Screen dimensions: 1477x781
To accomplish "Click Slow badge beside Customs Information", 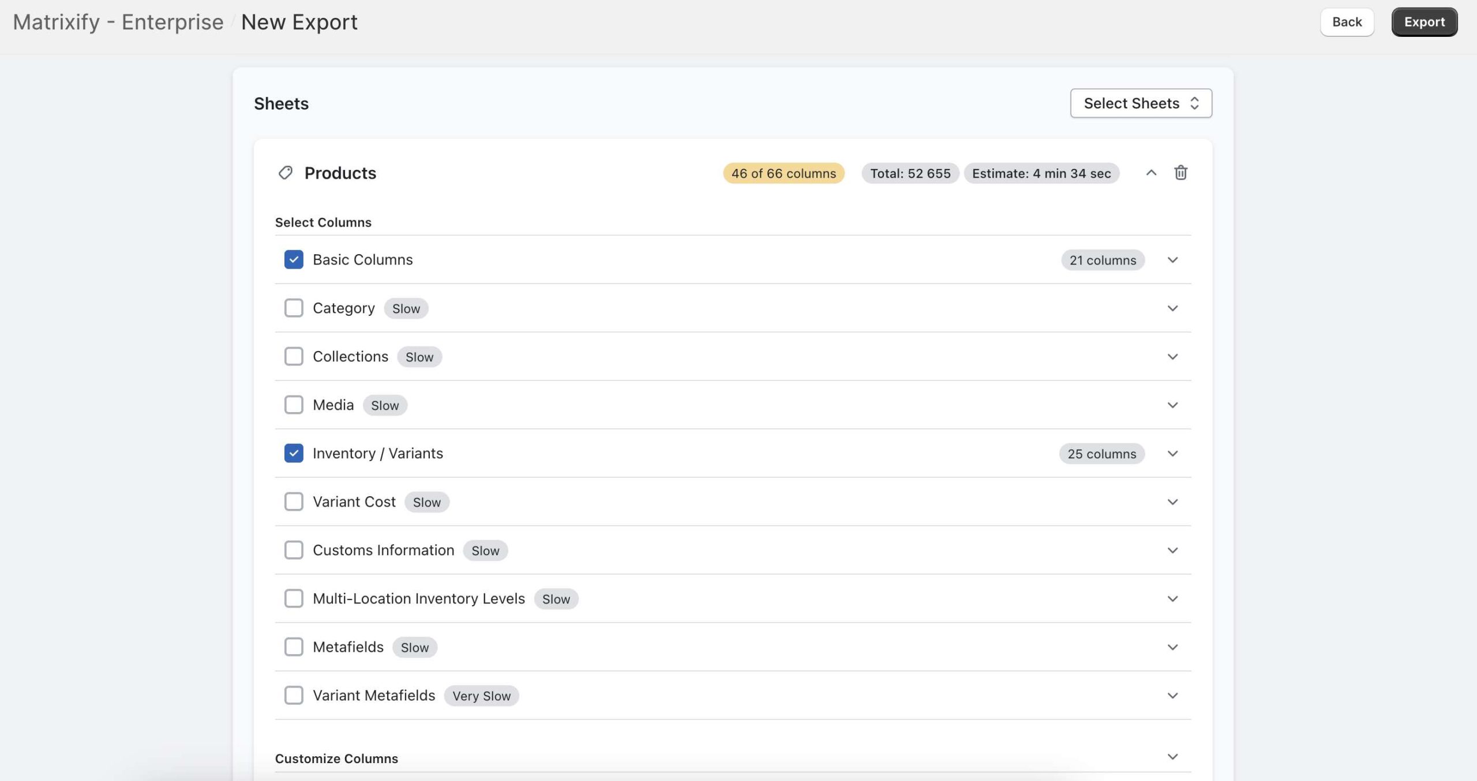I will [485, 550].
